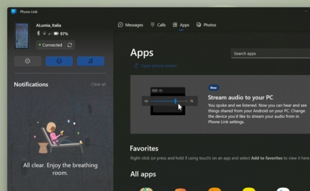The image size is (310, 191).
Task: Click the 97% battery percentage text
Action: [x=64, y=34]
